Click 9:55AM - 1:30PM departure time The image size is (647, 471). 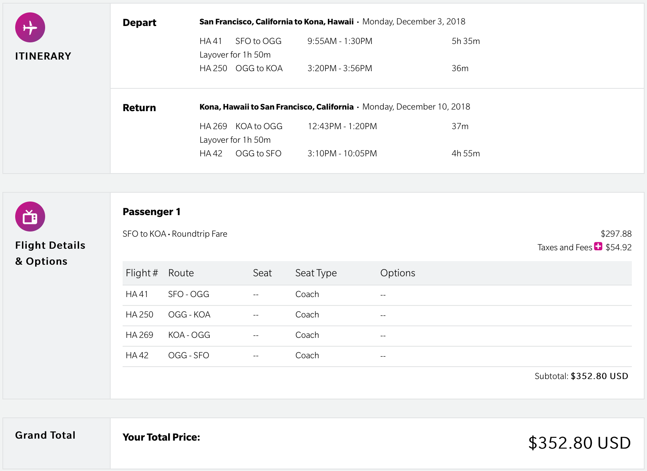click(x=340, y=41)
